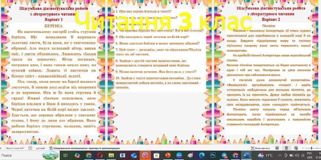Click question 6 about 'зимовому вбранні'
The height and width of the screenshot is (160, 321).
point(158,43)
